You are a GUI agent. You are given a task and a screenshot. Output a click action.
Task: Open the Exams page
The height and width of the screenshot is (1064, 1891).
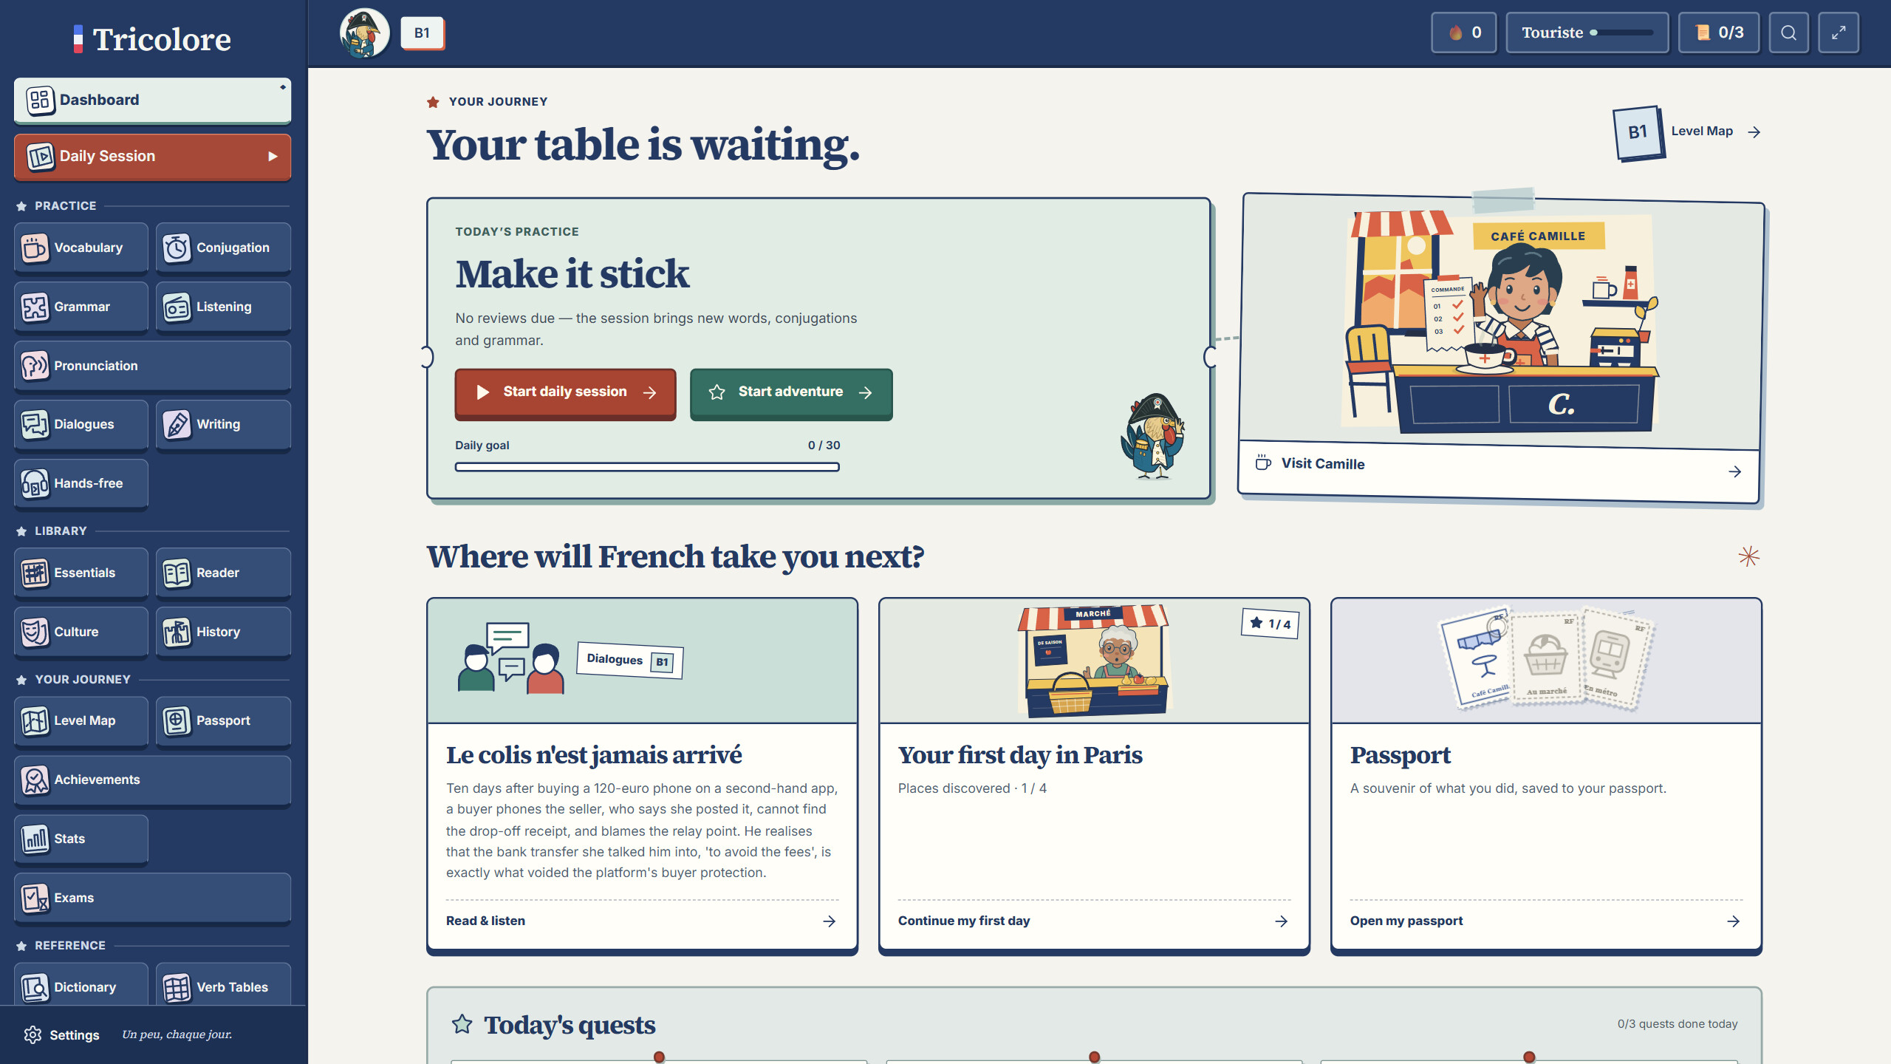tap(152, 898)
